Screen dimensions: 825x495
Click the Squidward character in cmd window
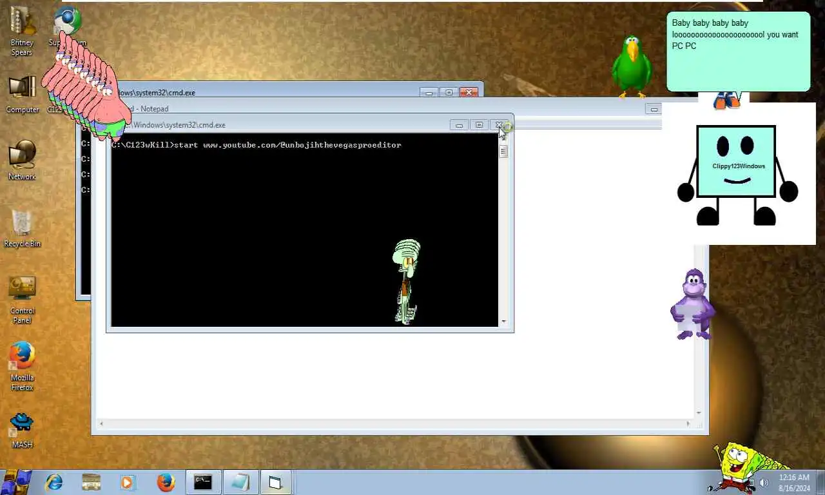[406, 281]
